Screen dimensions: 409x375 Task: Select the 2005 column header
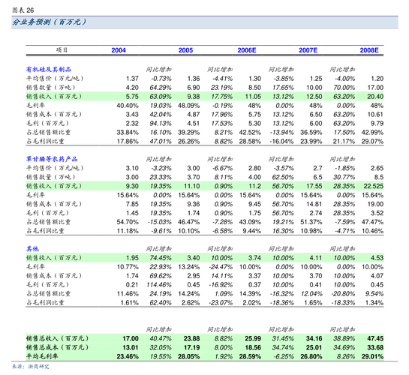pyautogui.click(x=185, y=50)
